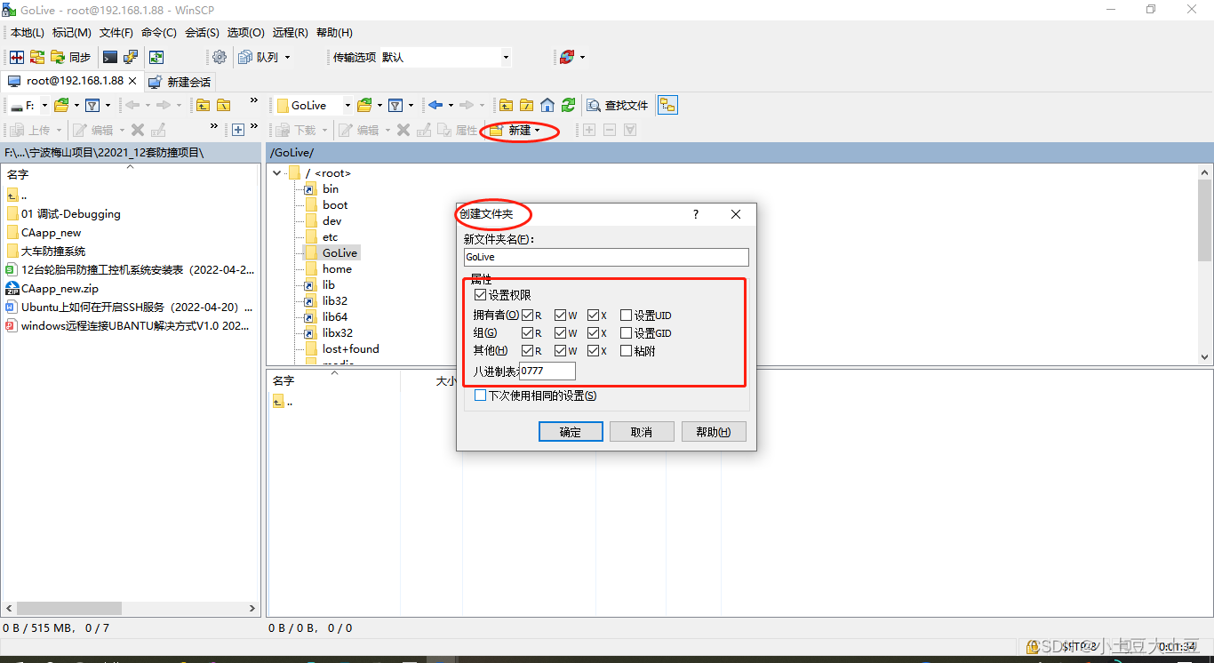The image size is (1214, 663).
Task: Open the 标记(M) menu
Action: coord(72,33)
